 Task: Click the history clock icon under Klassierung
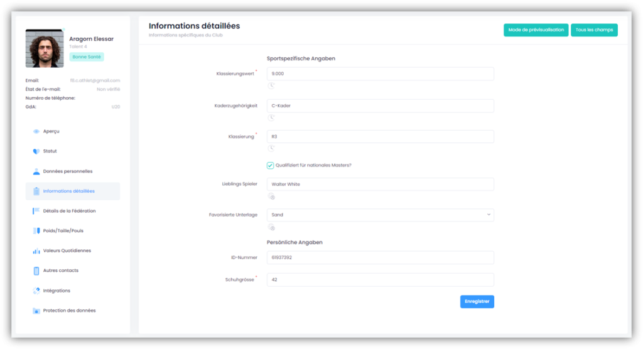[x=271, y=148]
